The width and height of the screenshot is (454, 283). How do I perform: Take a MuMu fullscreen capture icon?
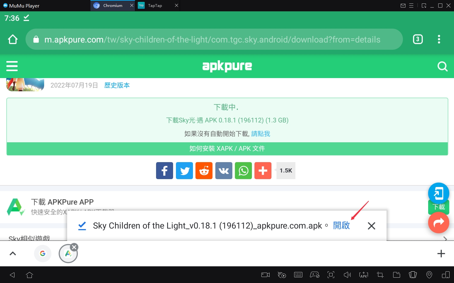click(331, 275)
